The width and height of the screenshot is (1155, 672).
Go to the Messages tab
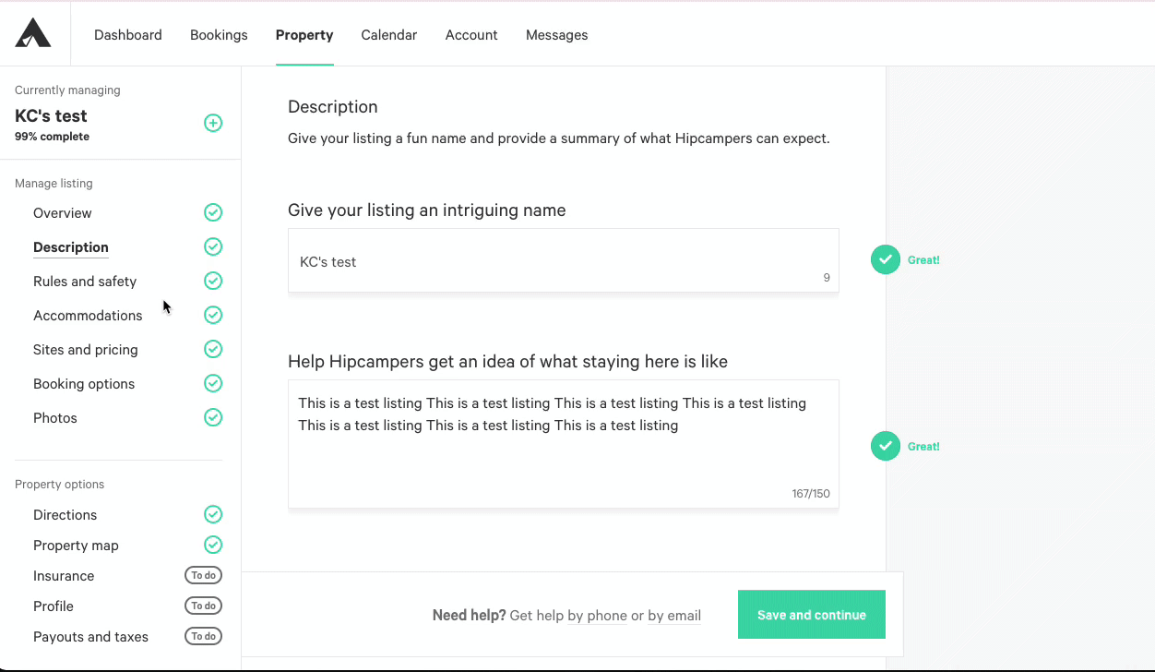[556, 35]
